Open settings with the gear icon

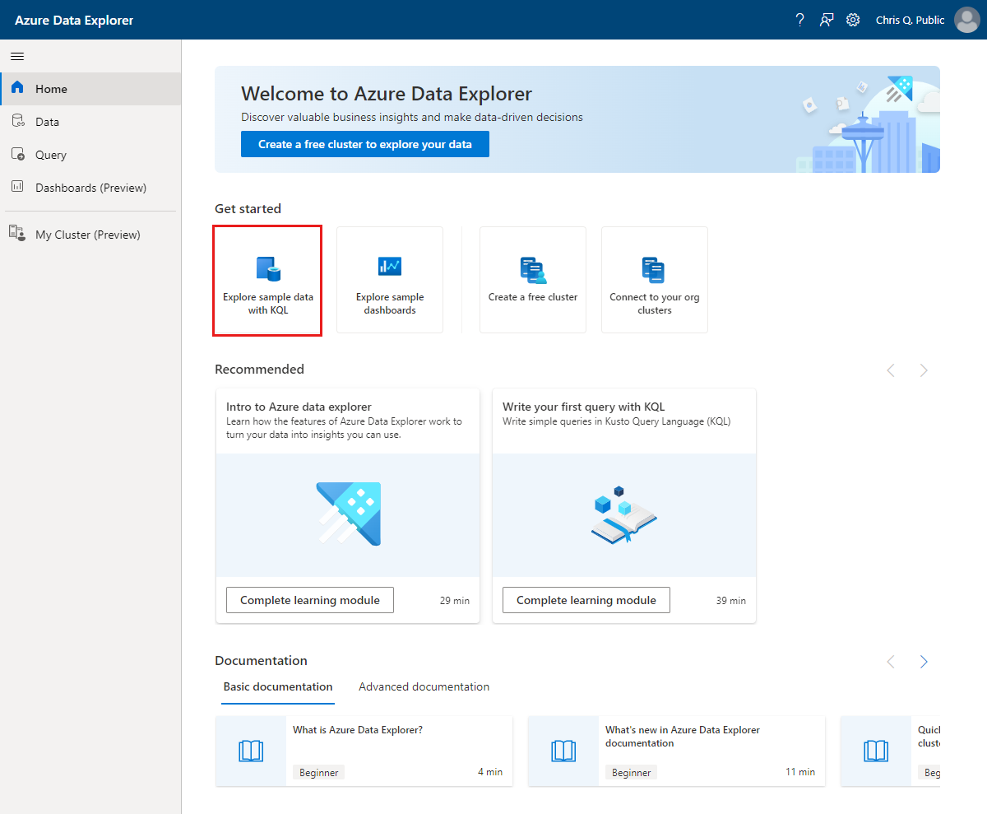[853, 19]
